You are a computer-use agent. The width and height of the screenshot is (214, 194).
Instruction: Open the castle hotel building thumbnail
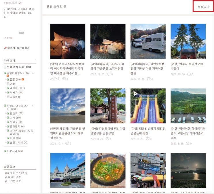click(x=68, y=170)
